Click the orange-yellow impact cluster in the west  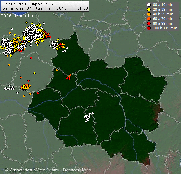click(x=25, y=87)
